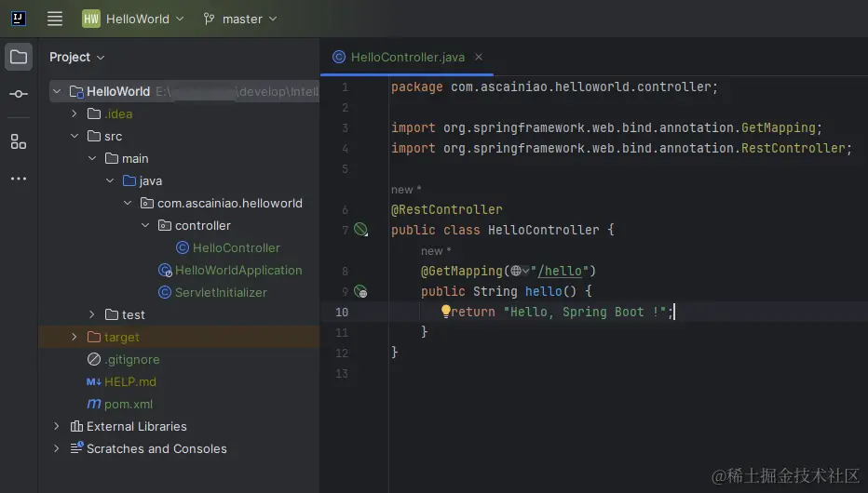Click the git branch icon
Image resolution: width=868 pixels, height=493 pixels.
click(209, 19)
